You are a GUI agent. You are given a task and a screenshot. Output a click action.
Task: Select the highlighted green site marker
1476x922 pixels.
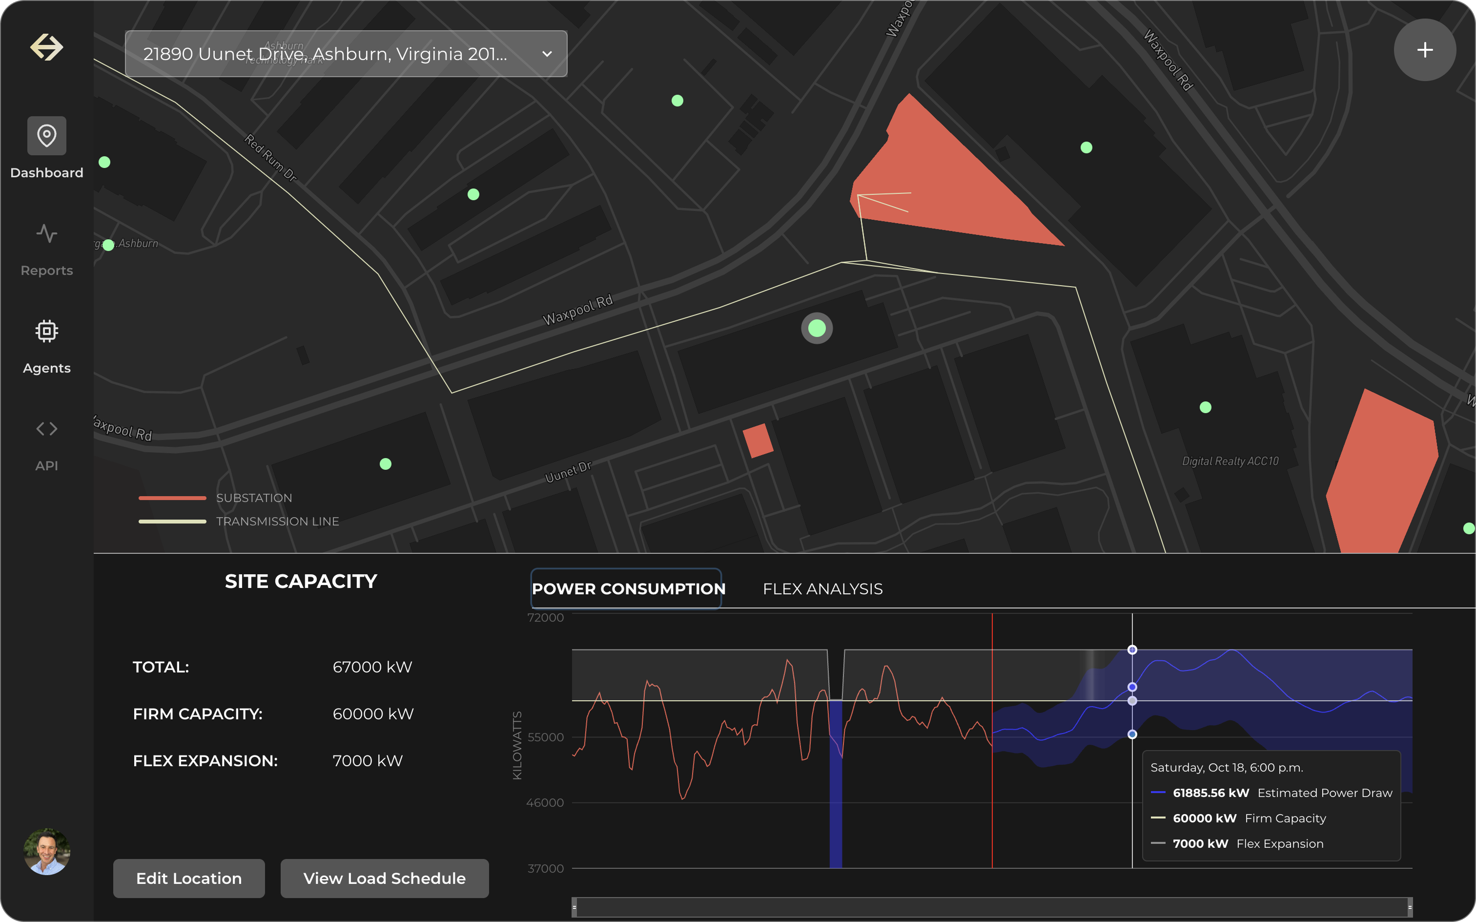[x=817, y=329]
